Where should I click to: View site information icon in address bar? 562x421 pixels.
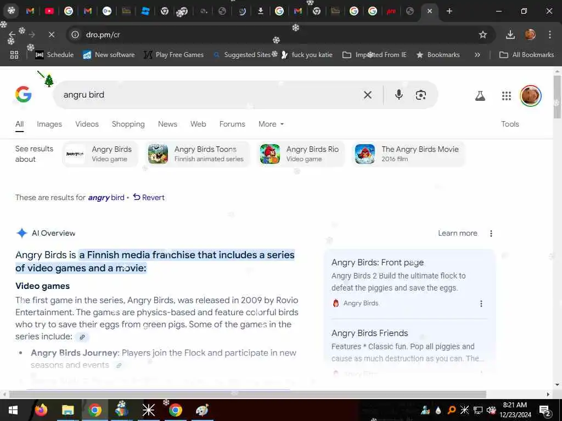pyautogui.click(x=75, y=35)
